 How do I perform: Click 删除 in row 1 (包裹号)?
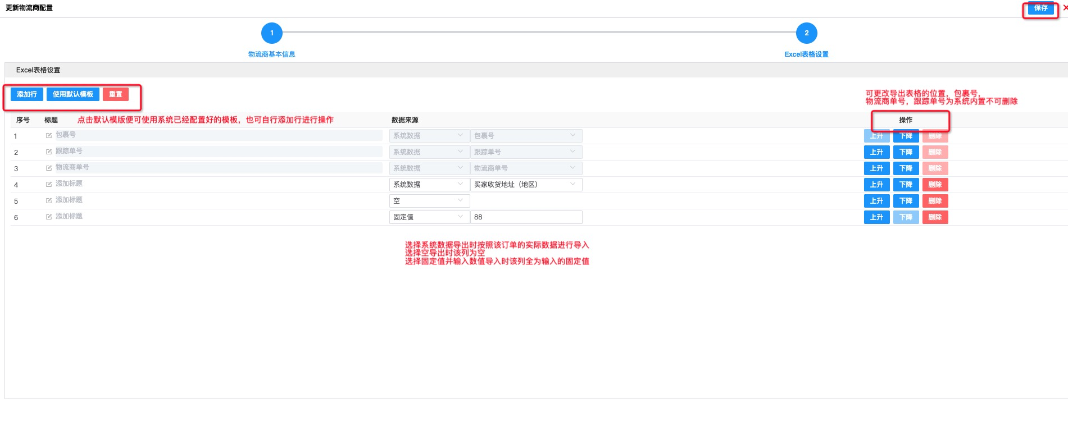935,136
